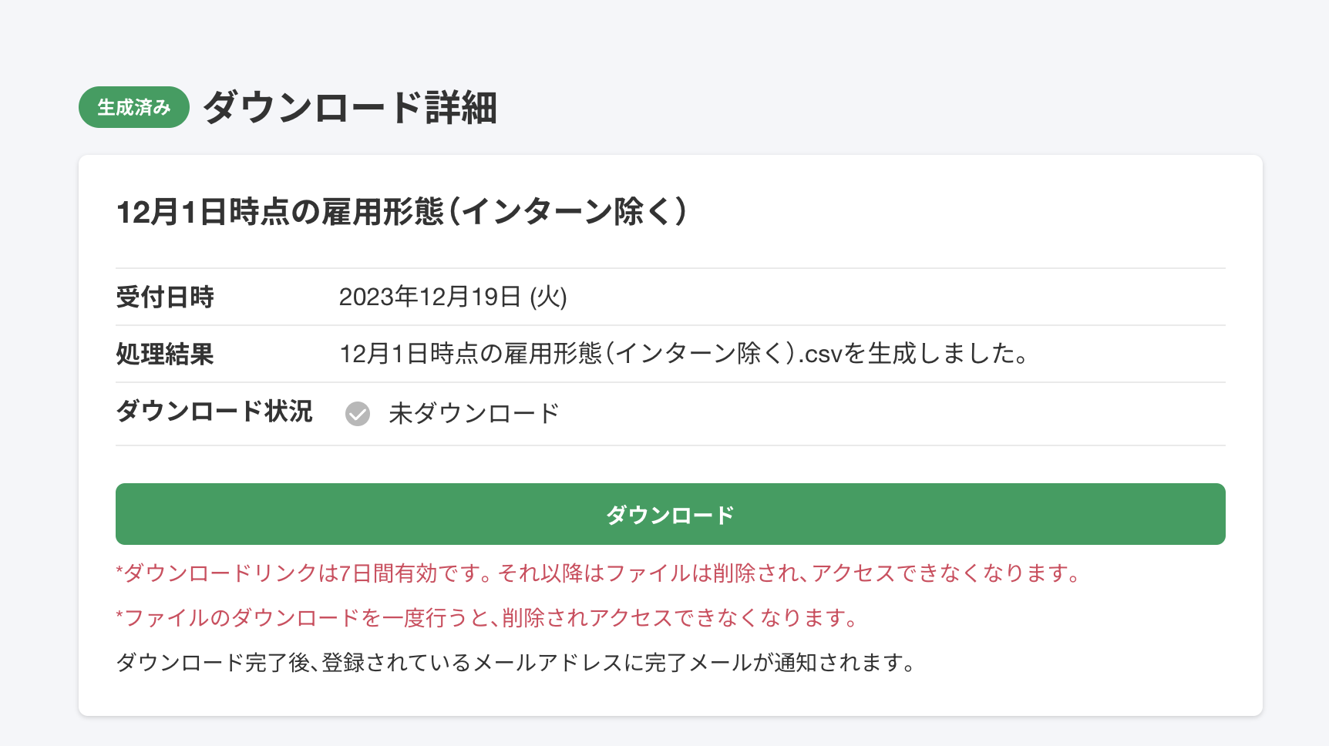Image resolution: width=1329 pixels, height=746 pixels.
Task: Click the ダウンロード詳細 page heading
Action: click(x=348, y=107)
